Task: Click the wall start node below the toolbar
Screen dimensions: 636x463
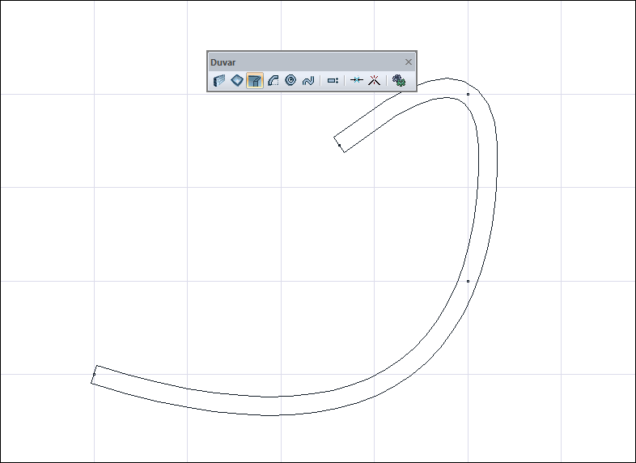Action: [x=339, y=146]
